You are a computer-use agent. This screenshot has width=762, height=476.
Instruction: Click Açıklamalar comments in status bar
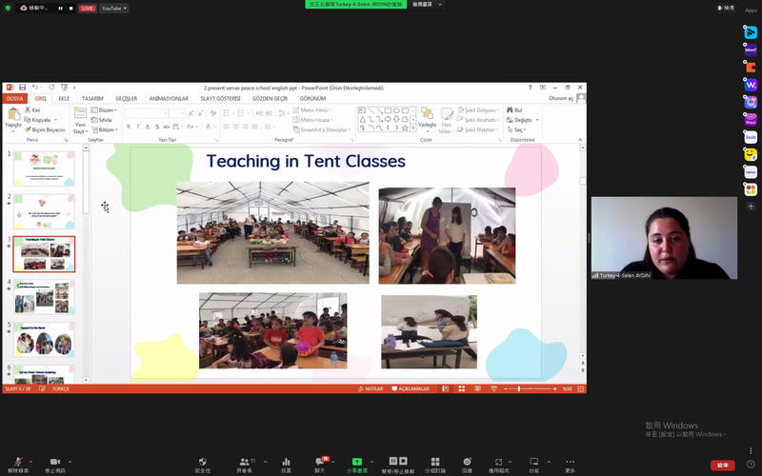(x=411, y=388)
